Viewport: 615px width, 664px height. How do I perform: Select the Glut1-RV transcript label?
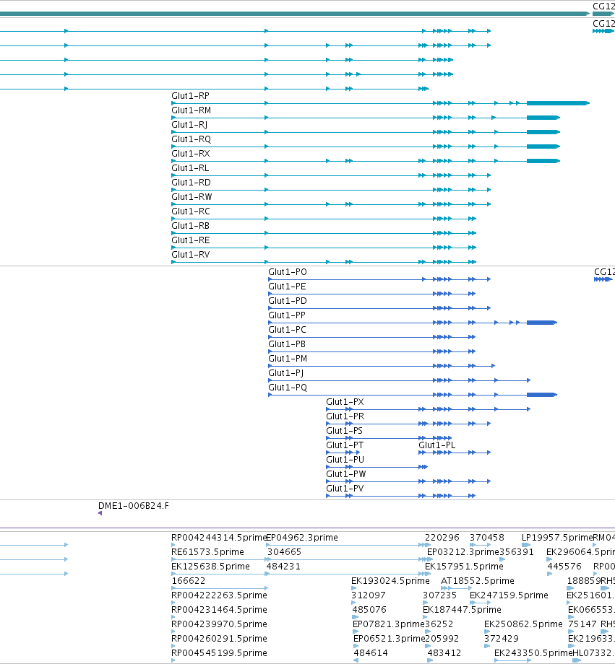191,255
